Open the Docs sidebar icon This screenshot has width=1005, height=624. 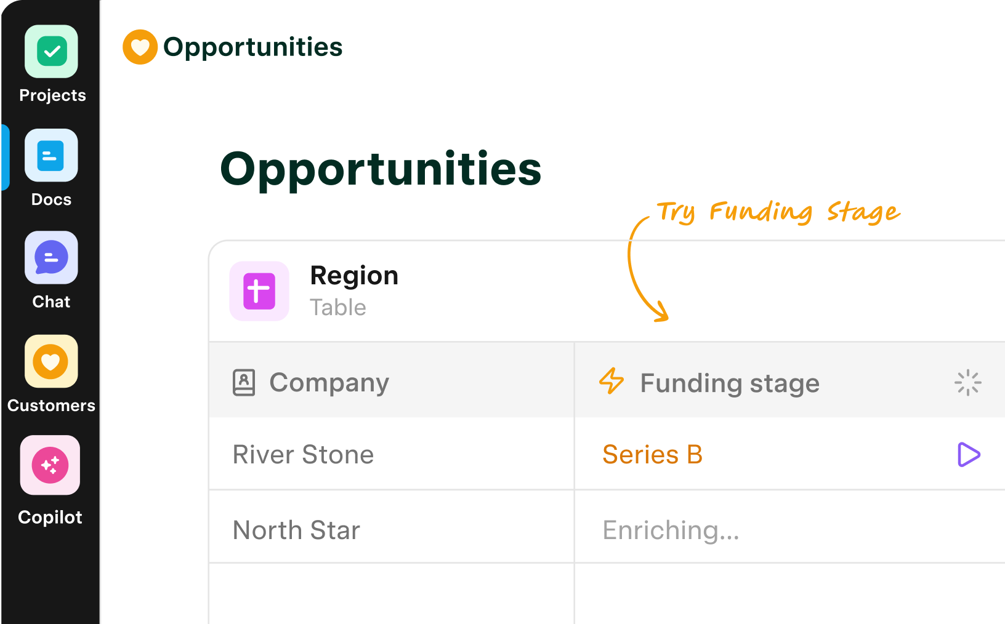(x=52, y=155)
